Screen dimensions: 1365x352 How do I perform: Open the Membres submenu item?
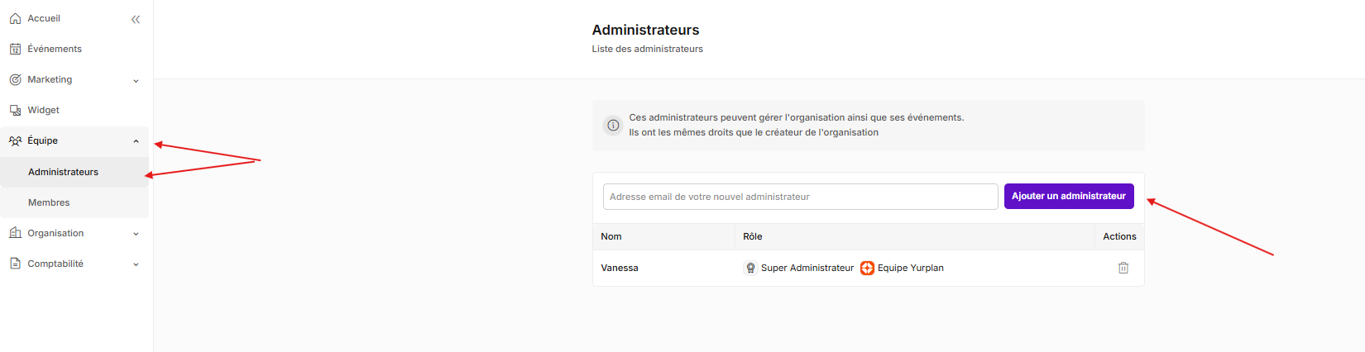[x=49, y=202]
